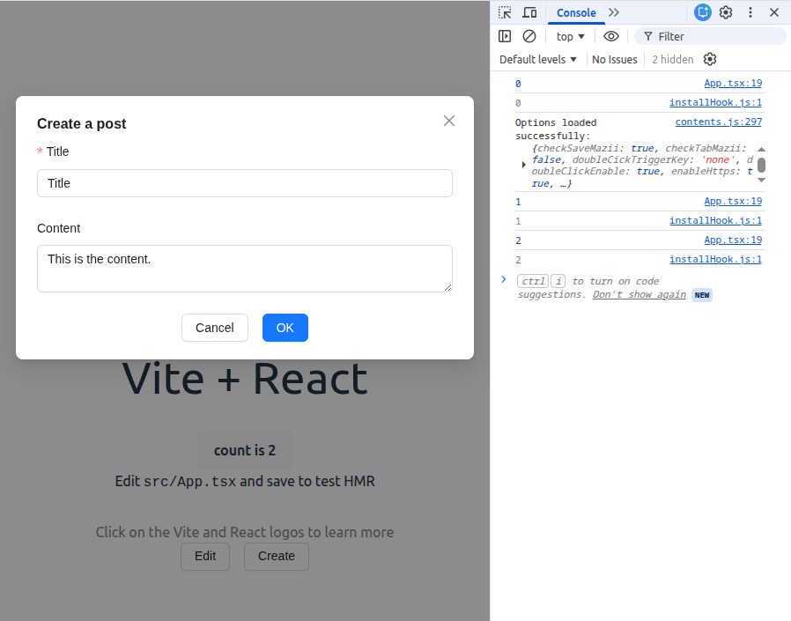Open console settings gear next to hidden count
Screen dimensions: 791x621
click(x=710, y=59)
